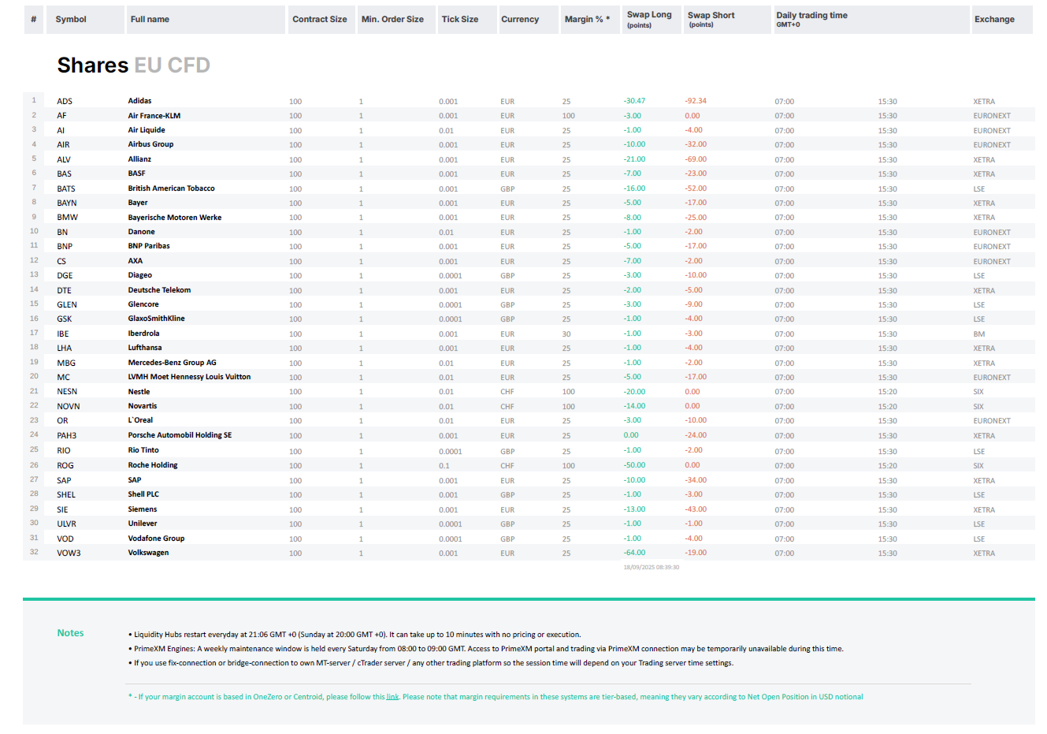Viewport: 1047px width, 734px height.
Task: Click the Nestle name cell
Action: [x=139, y=392]
